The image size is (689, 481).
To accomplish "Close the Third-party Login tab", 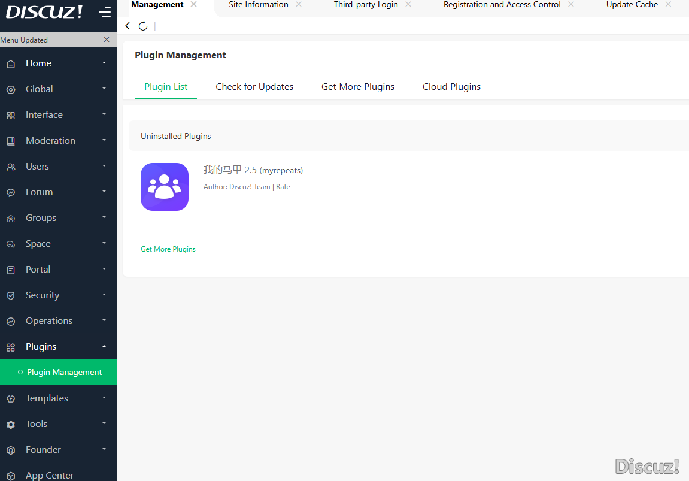I will click(408, 5).
